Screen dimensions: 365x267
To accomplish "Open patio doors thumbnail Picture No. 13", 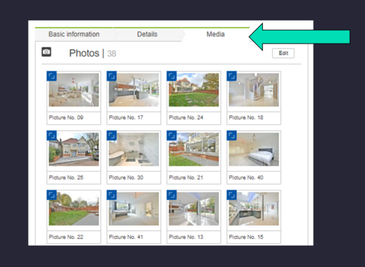I will coord(194,209).
